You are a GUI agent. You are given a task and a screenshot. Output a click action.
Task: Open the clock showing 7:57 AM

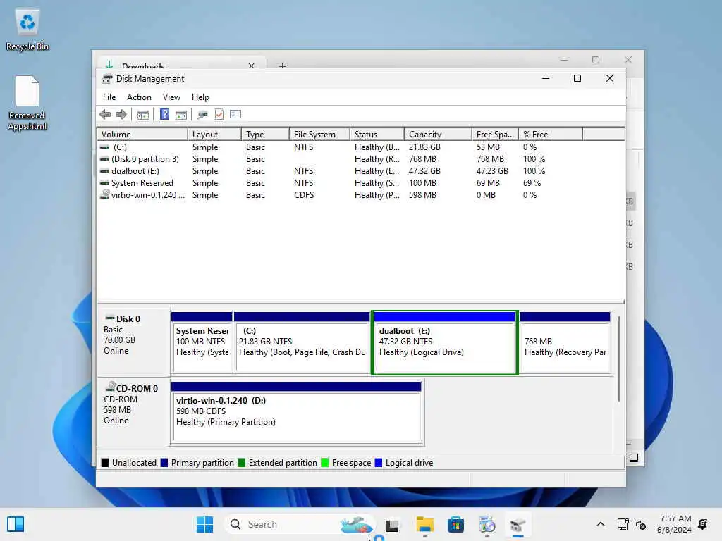pyautogui.click(x=675, y=524)
